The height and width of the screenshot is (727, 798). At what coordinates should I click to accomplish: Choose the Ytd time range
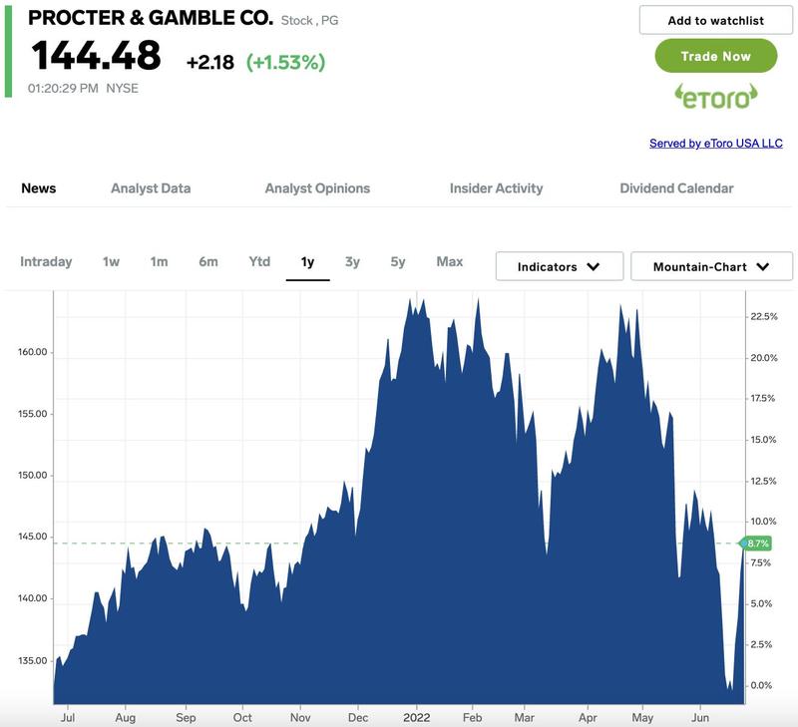pyautogui.click(x=259, y=262)
